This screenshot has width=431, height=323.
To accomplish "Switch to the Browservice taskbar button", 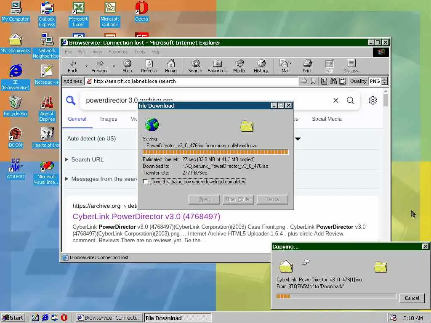I will pos(109,318).
